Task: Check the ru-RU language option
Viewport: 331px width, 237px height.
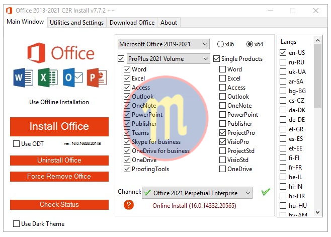Action: [x=283, y=62]
